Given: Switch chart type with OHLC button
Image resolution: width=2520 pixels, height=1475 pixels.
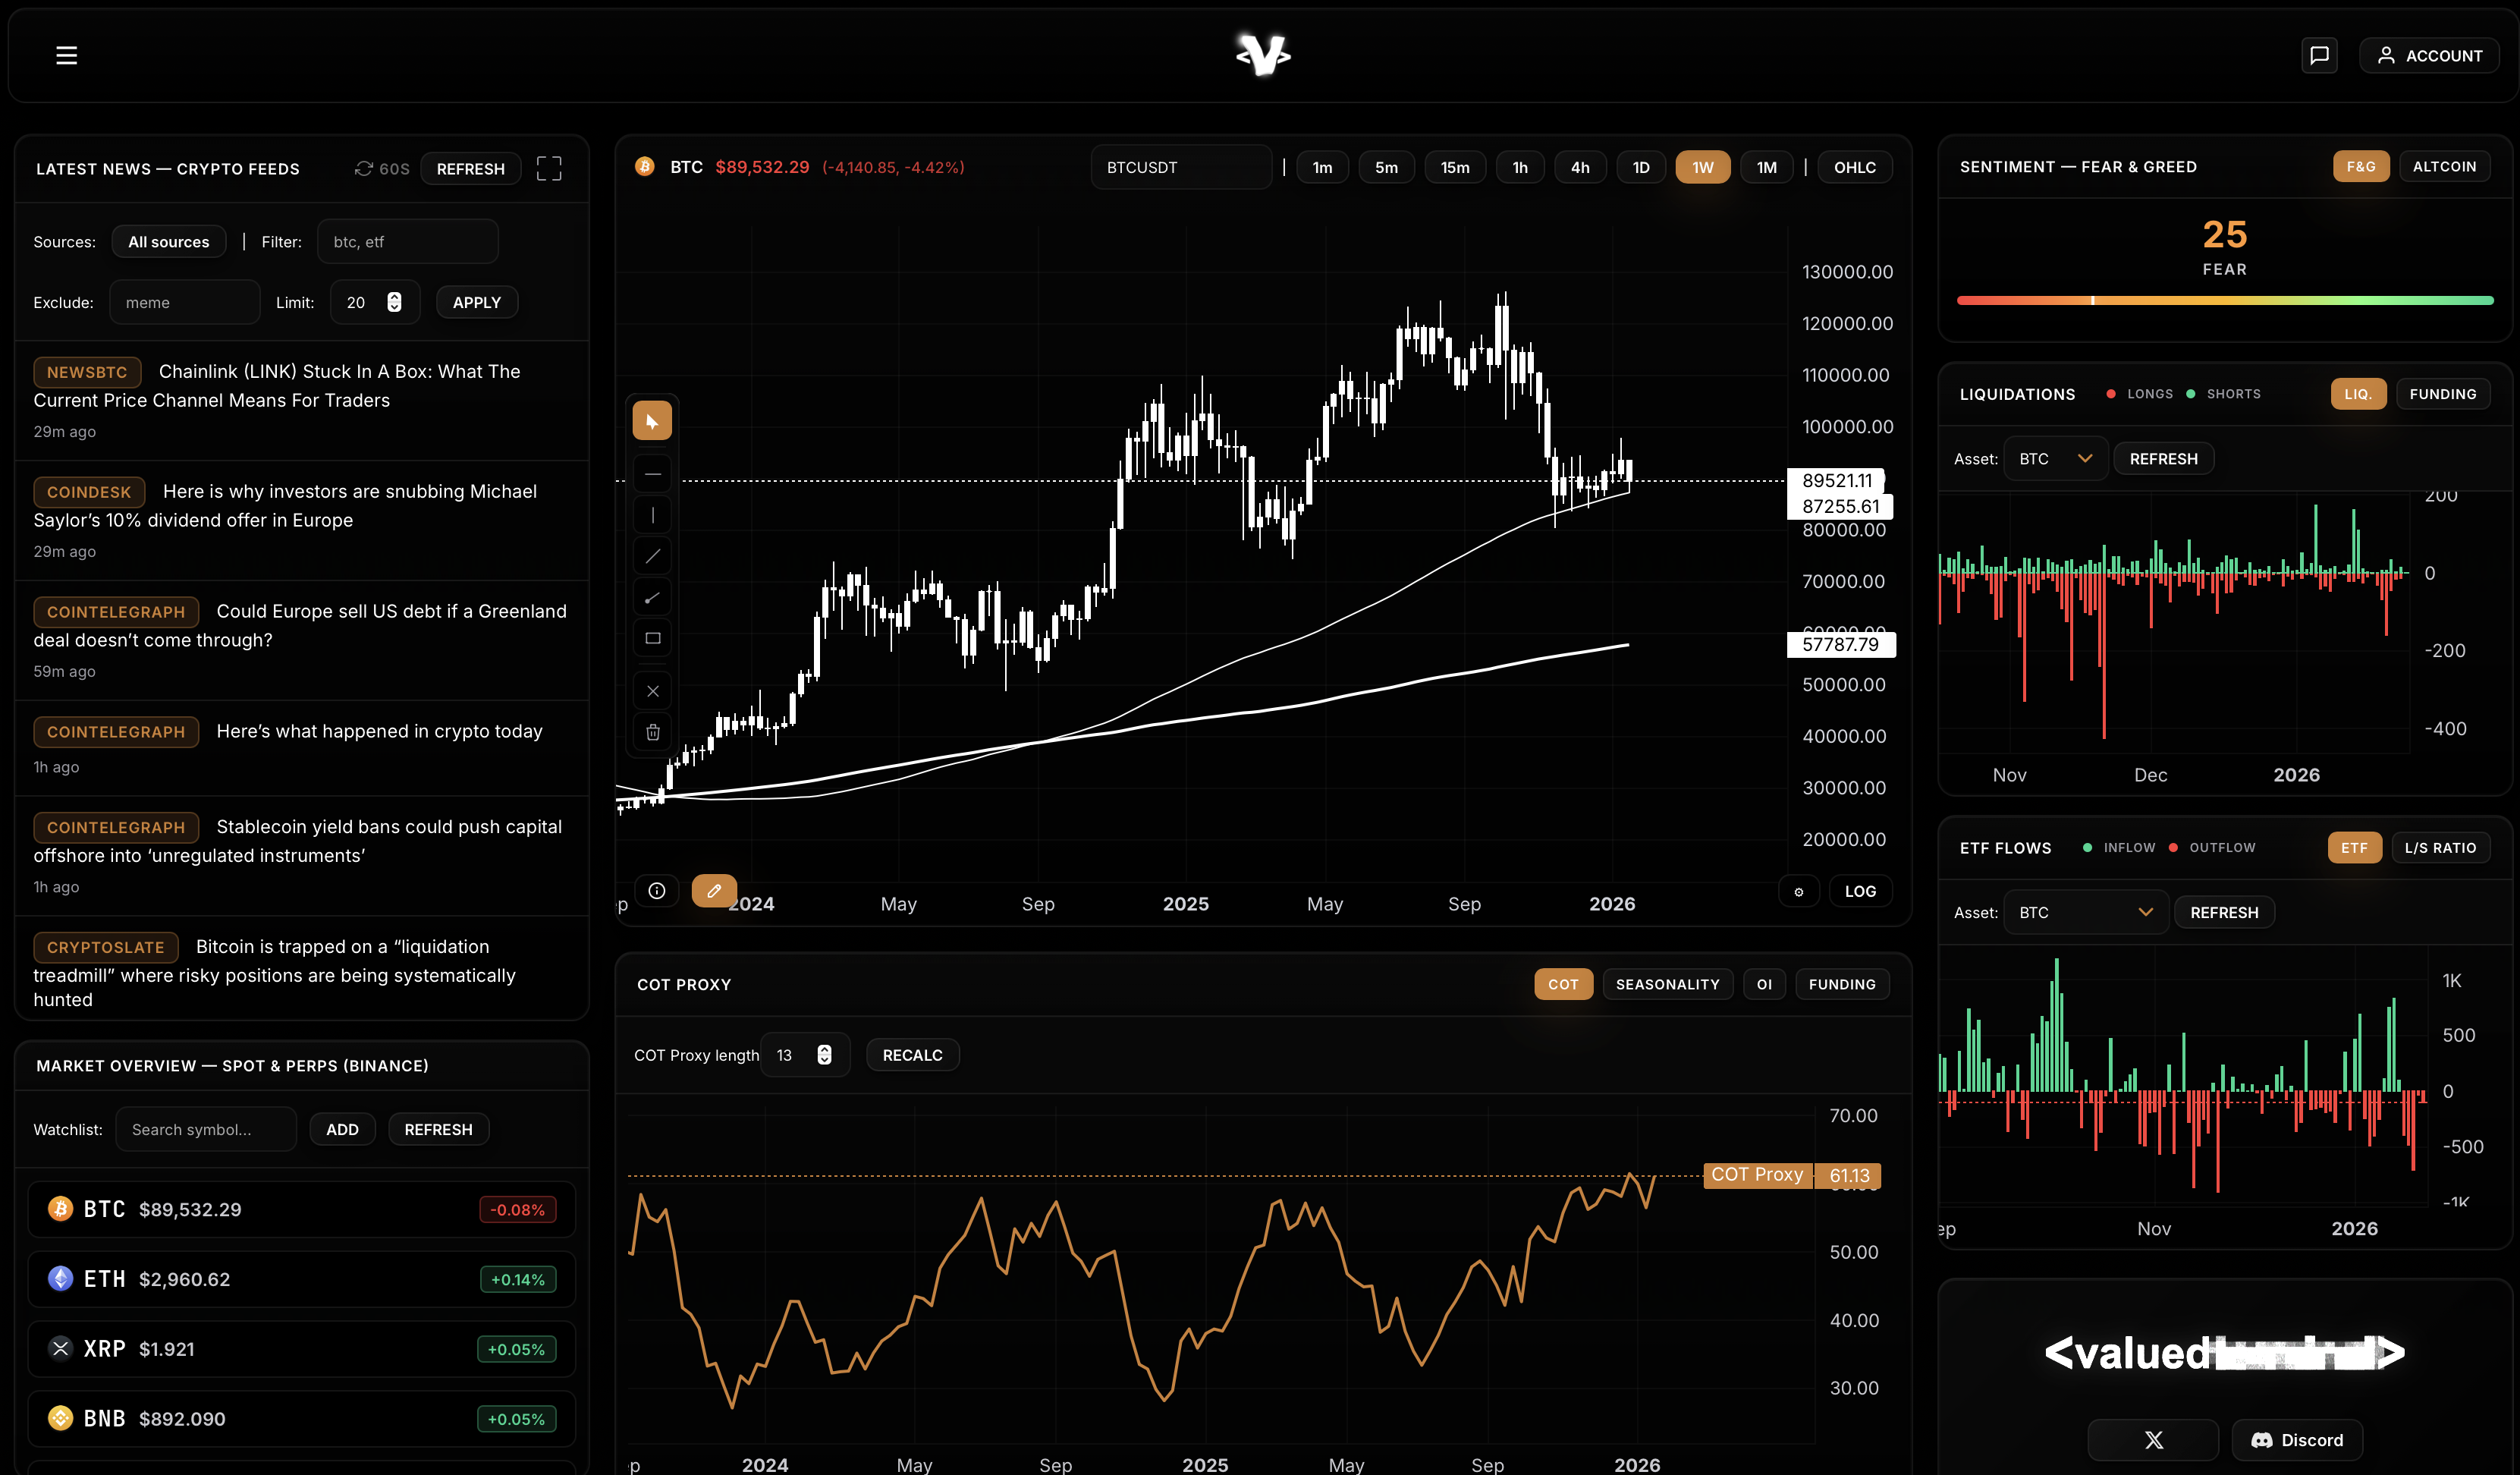Looking at the screenshot, I should 1854,167.
